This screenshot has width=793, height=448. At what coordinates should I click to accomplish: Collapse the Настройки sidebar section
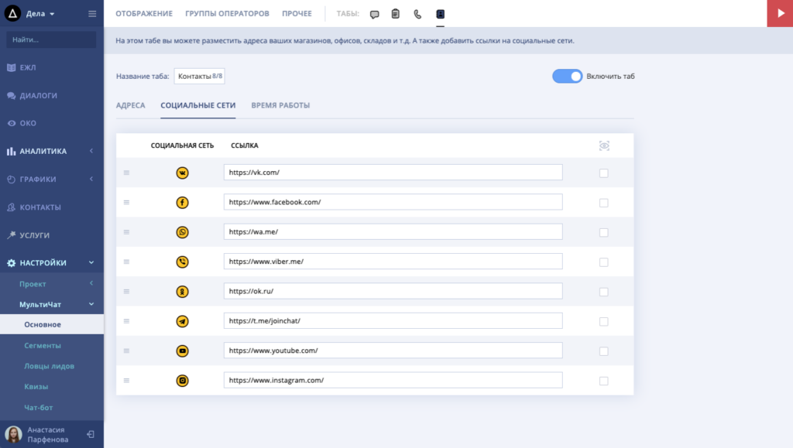51,263
